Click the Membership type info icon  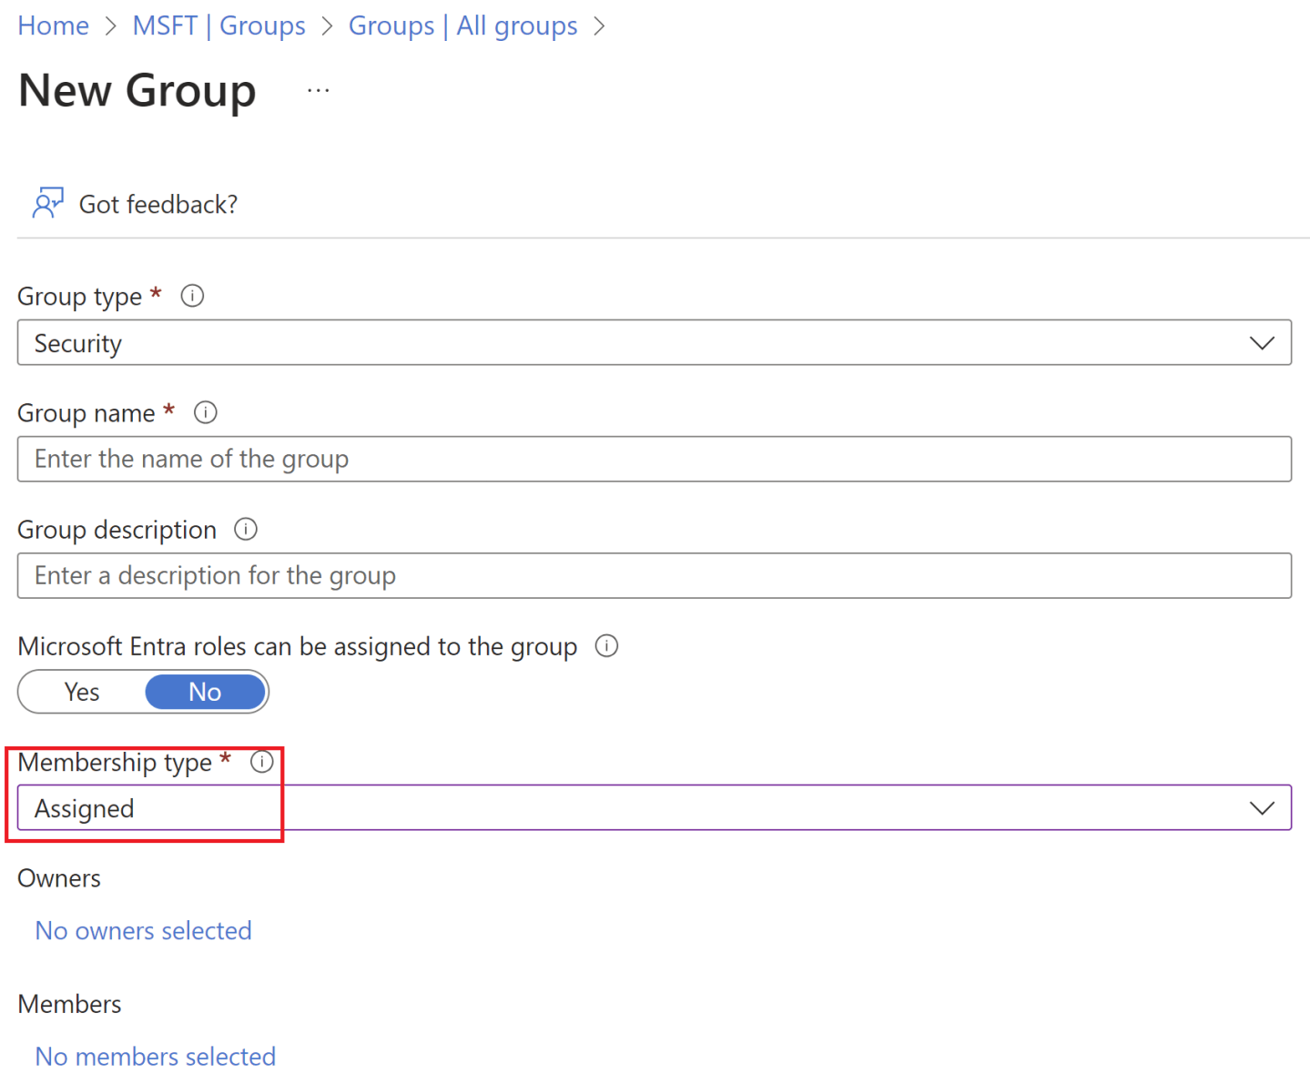pyautogui.click(x=262, y=763)
